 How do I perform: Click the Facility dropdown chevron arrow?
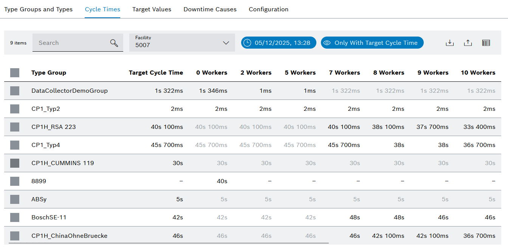[x=226, y=43]
